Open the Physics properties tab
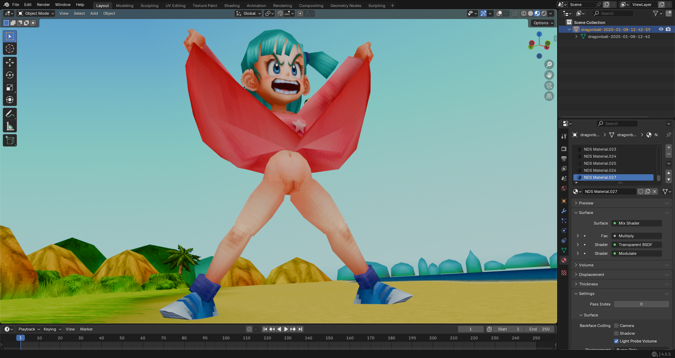Viewport: 675px width, 358px height. [x=564, y=231]
